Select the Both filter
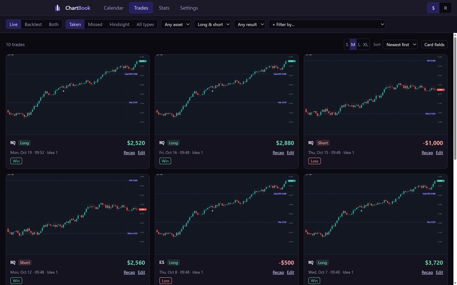Image resolution: width=457 pixels, height=285 pixels. tap(54, 24)
